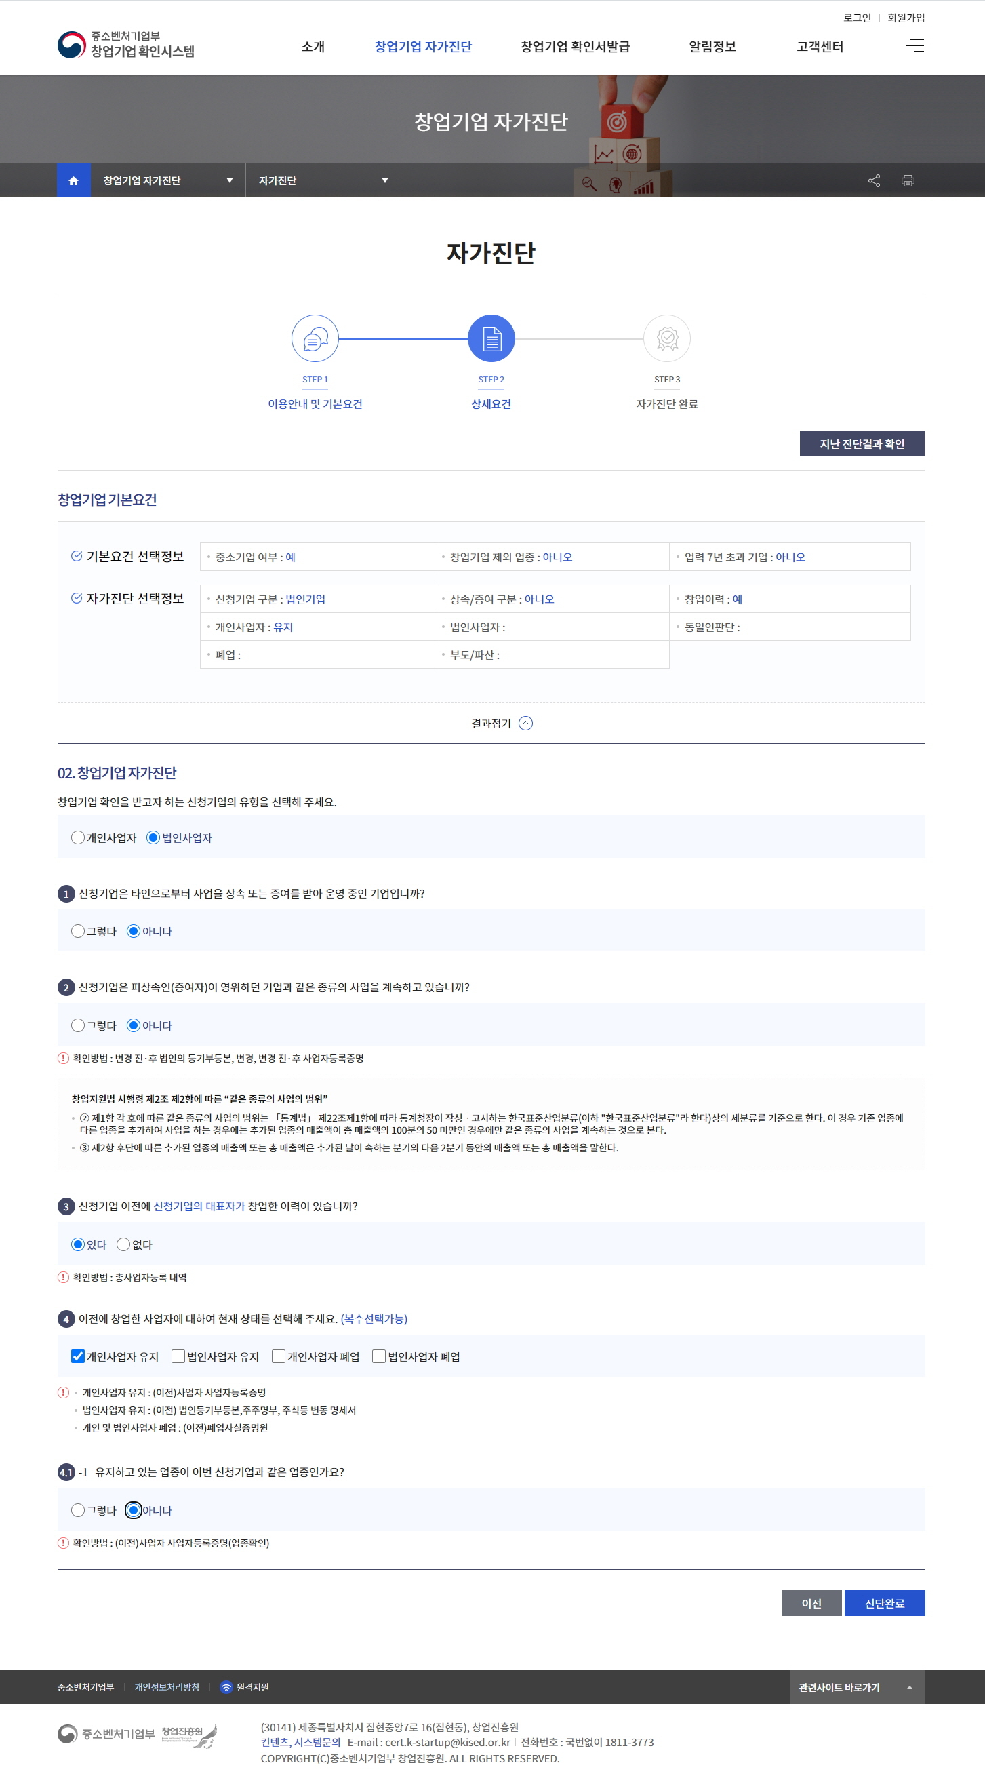Open the 알림정보 menu
The image size is (985, 1776).
(x=712, y=46)
